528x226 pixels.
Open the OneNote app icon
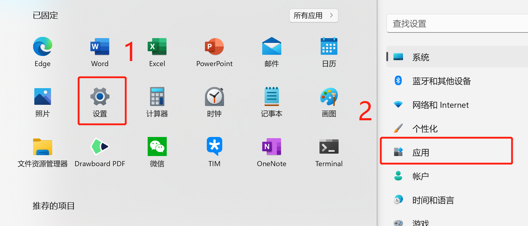coord(272,146)
